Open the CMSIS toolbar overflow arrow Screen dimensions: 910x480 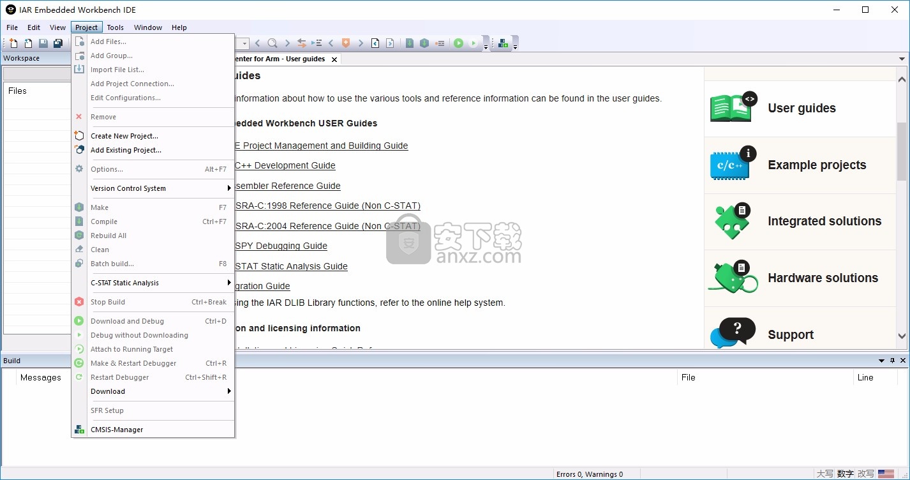515,47
